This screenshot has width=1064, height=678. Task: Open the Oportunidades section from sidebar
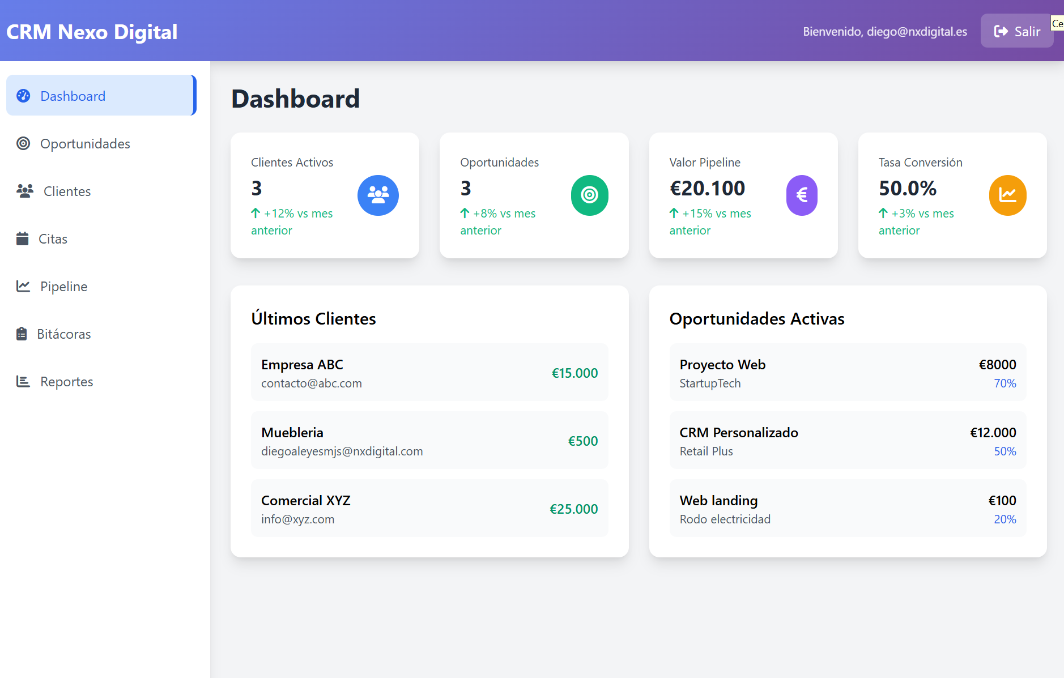pos(84,143)
